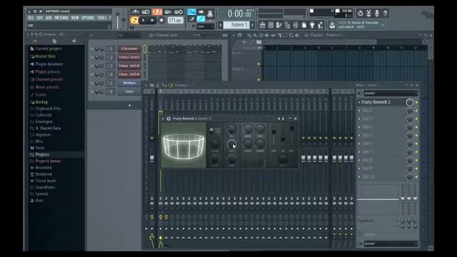This screenshot has width=457, height=257.
Task: Toggle pattern/song mode button
Action: [x=134, y=21]
